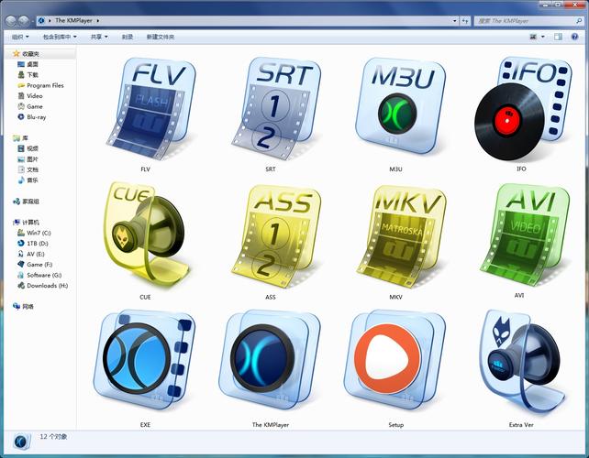Open 库 (Libraries) in the sidebar
Image resolution: width=589 pixels, height=458 pixels.
25,138
